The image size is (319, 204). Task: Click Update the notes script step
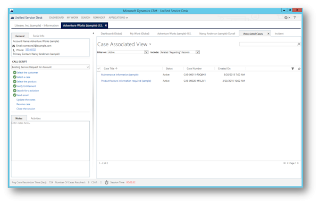[x=26, y=100]
